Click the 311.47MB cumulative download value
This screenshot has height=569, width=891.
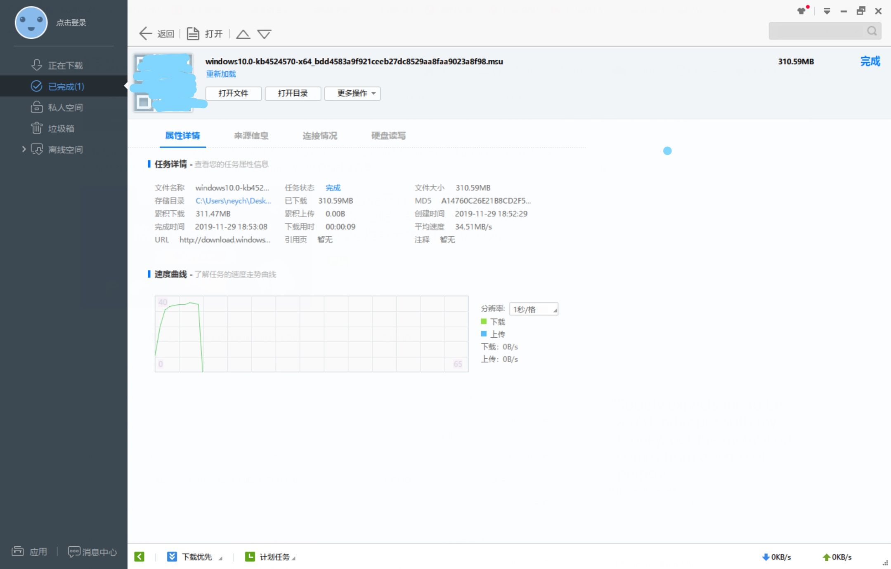point(213,214)
